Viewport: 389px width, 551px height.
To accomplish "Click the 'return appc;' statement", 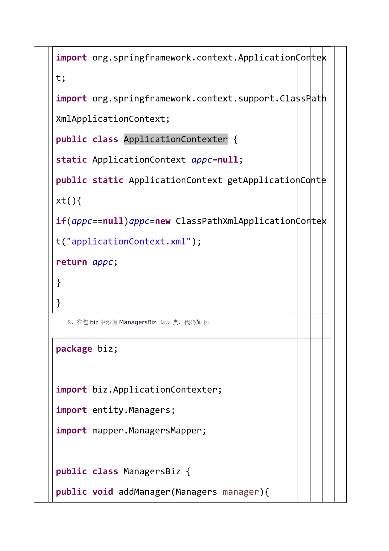I will pos(87,262).
